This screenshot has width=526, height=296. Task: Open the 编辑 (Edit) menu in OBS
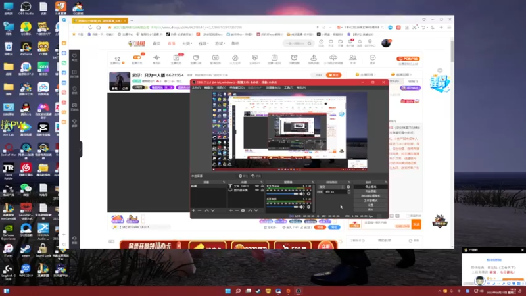(208, 87)
